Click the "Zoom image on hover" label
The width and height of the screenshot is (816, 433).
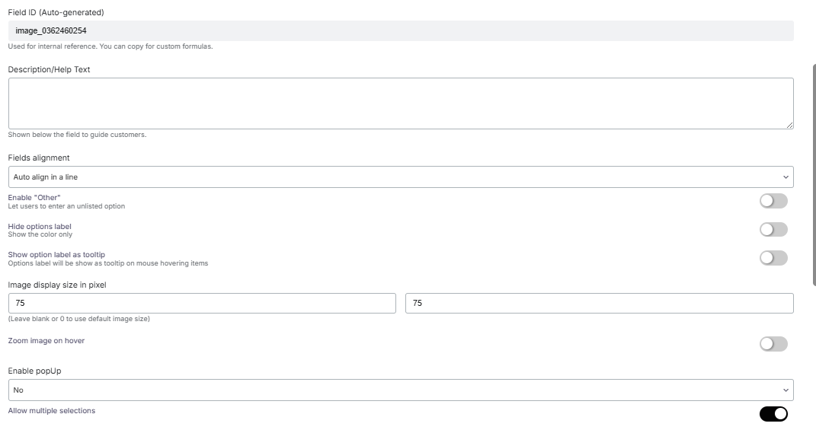coord(46,341)
